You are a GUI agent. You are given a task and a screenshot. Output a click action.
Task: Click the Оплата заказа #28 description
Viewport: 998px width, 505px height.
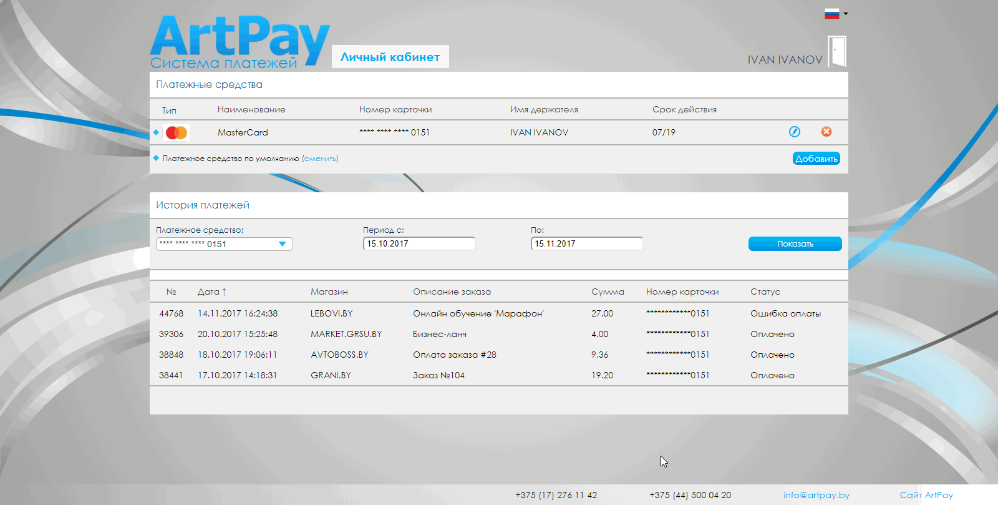(455, 355)
